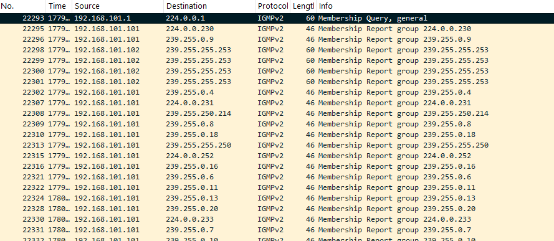The image size is (554, 241).
Task: Click the Info column header
Action: [x=435, y=6]
